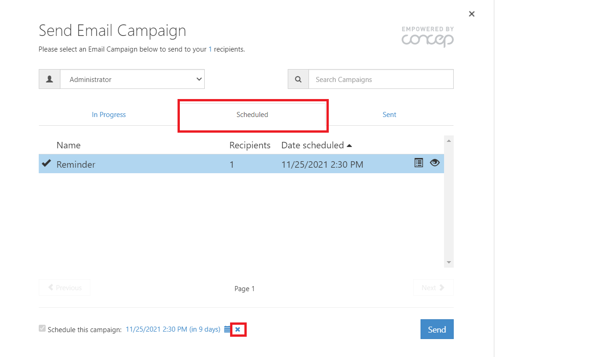Image resolution: width=593 pixels, height=357 pixels.
Task: Sort by the Date scheduled column
Action: tap(317, 145)
